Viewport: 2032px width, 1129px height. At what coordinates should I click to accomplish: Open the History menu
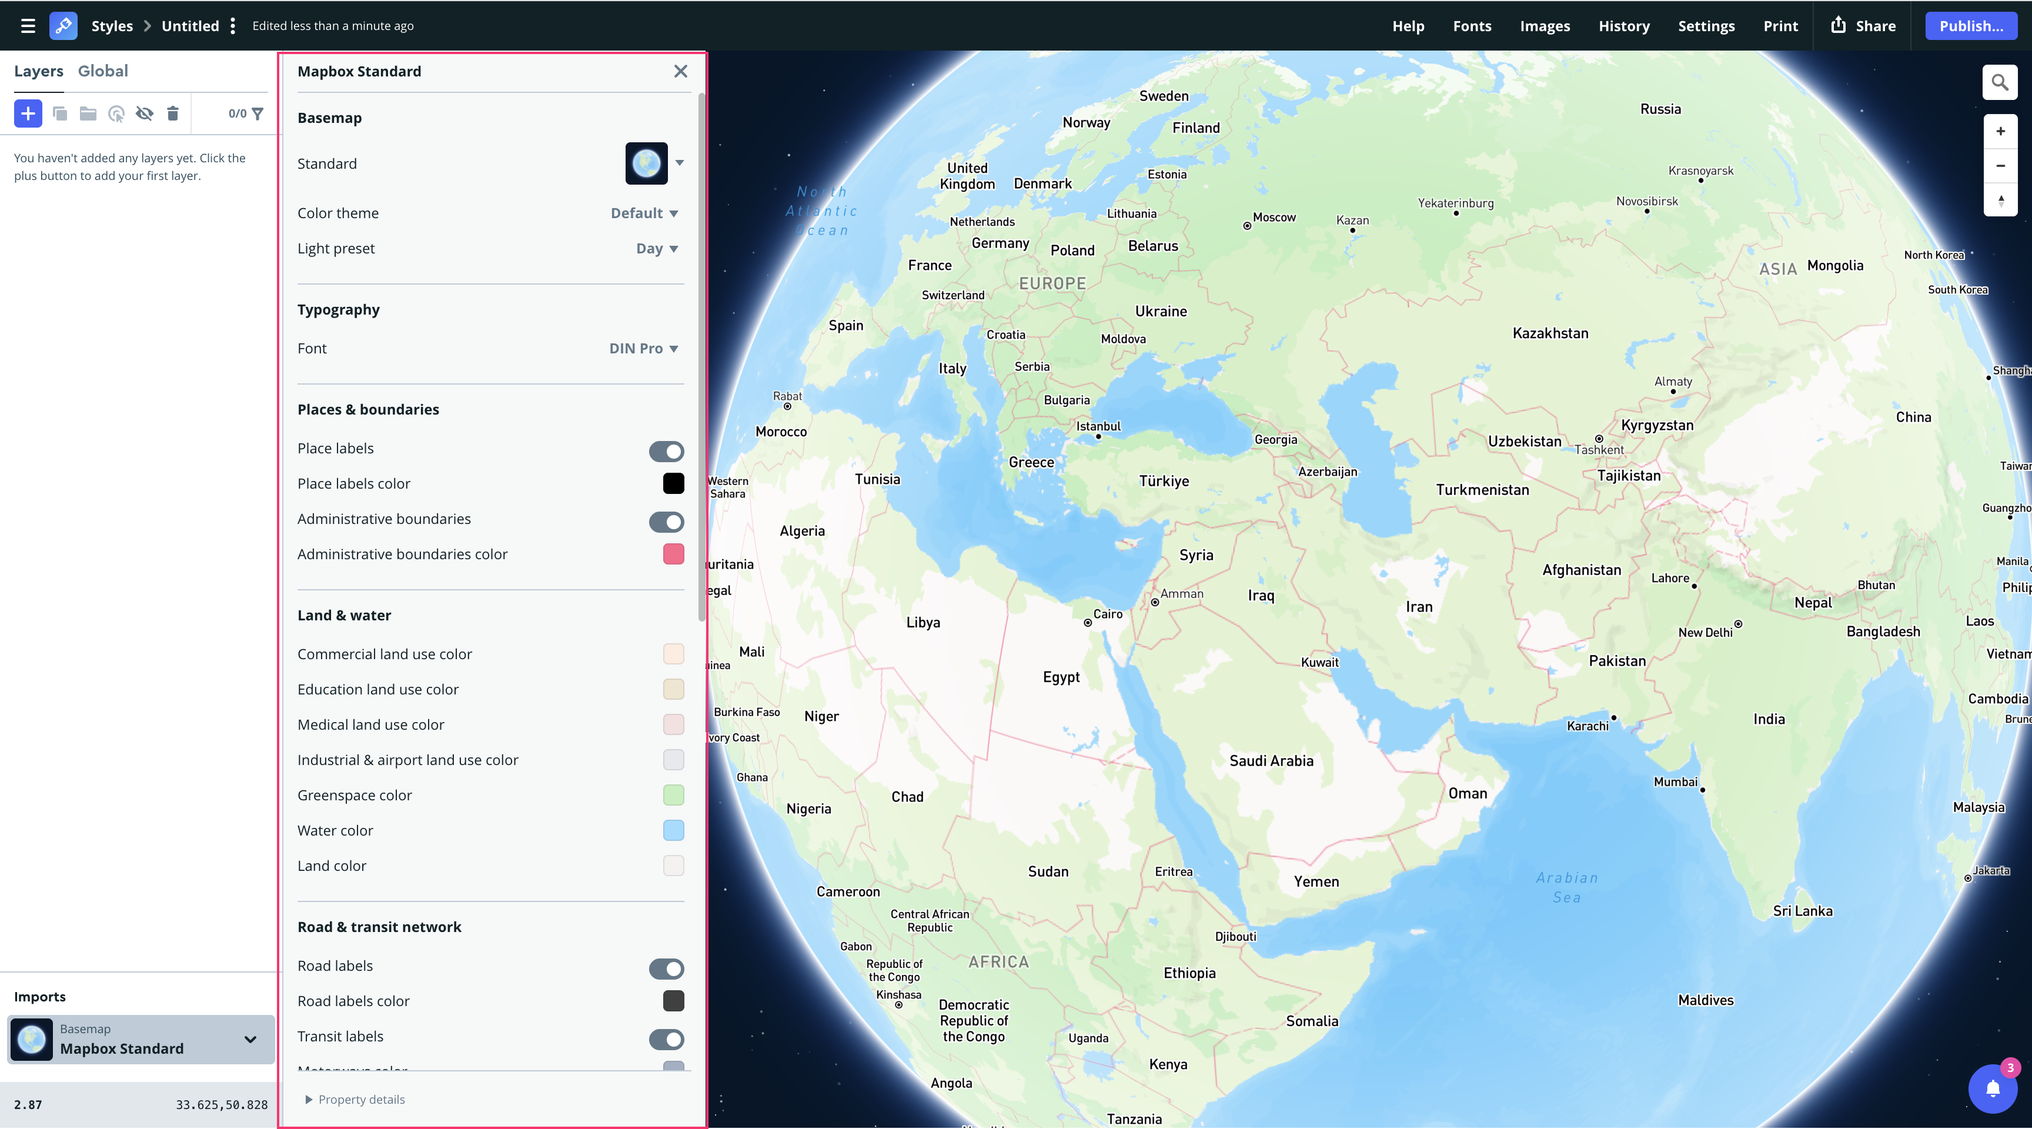pyautogui.click(x=1623, y=26)
